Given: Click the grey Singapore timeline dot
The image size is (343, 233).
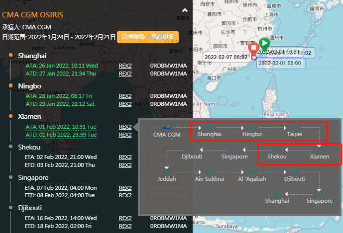Looking at the screenshot, I should (11, 177).
